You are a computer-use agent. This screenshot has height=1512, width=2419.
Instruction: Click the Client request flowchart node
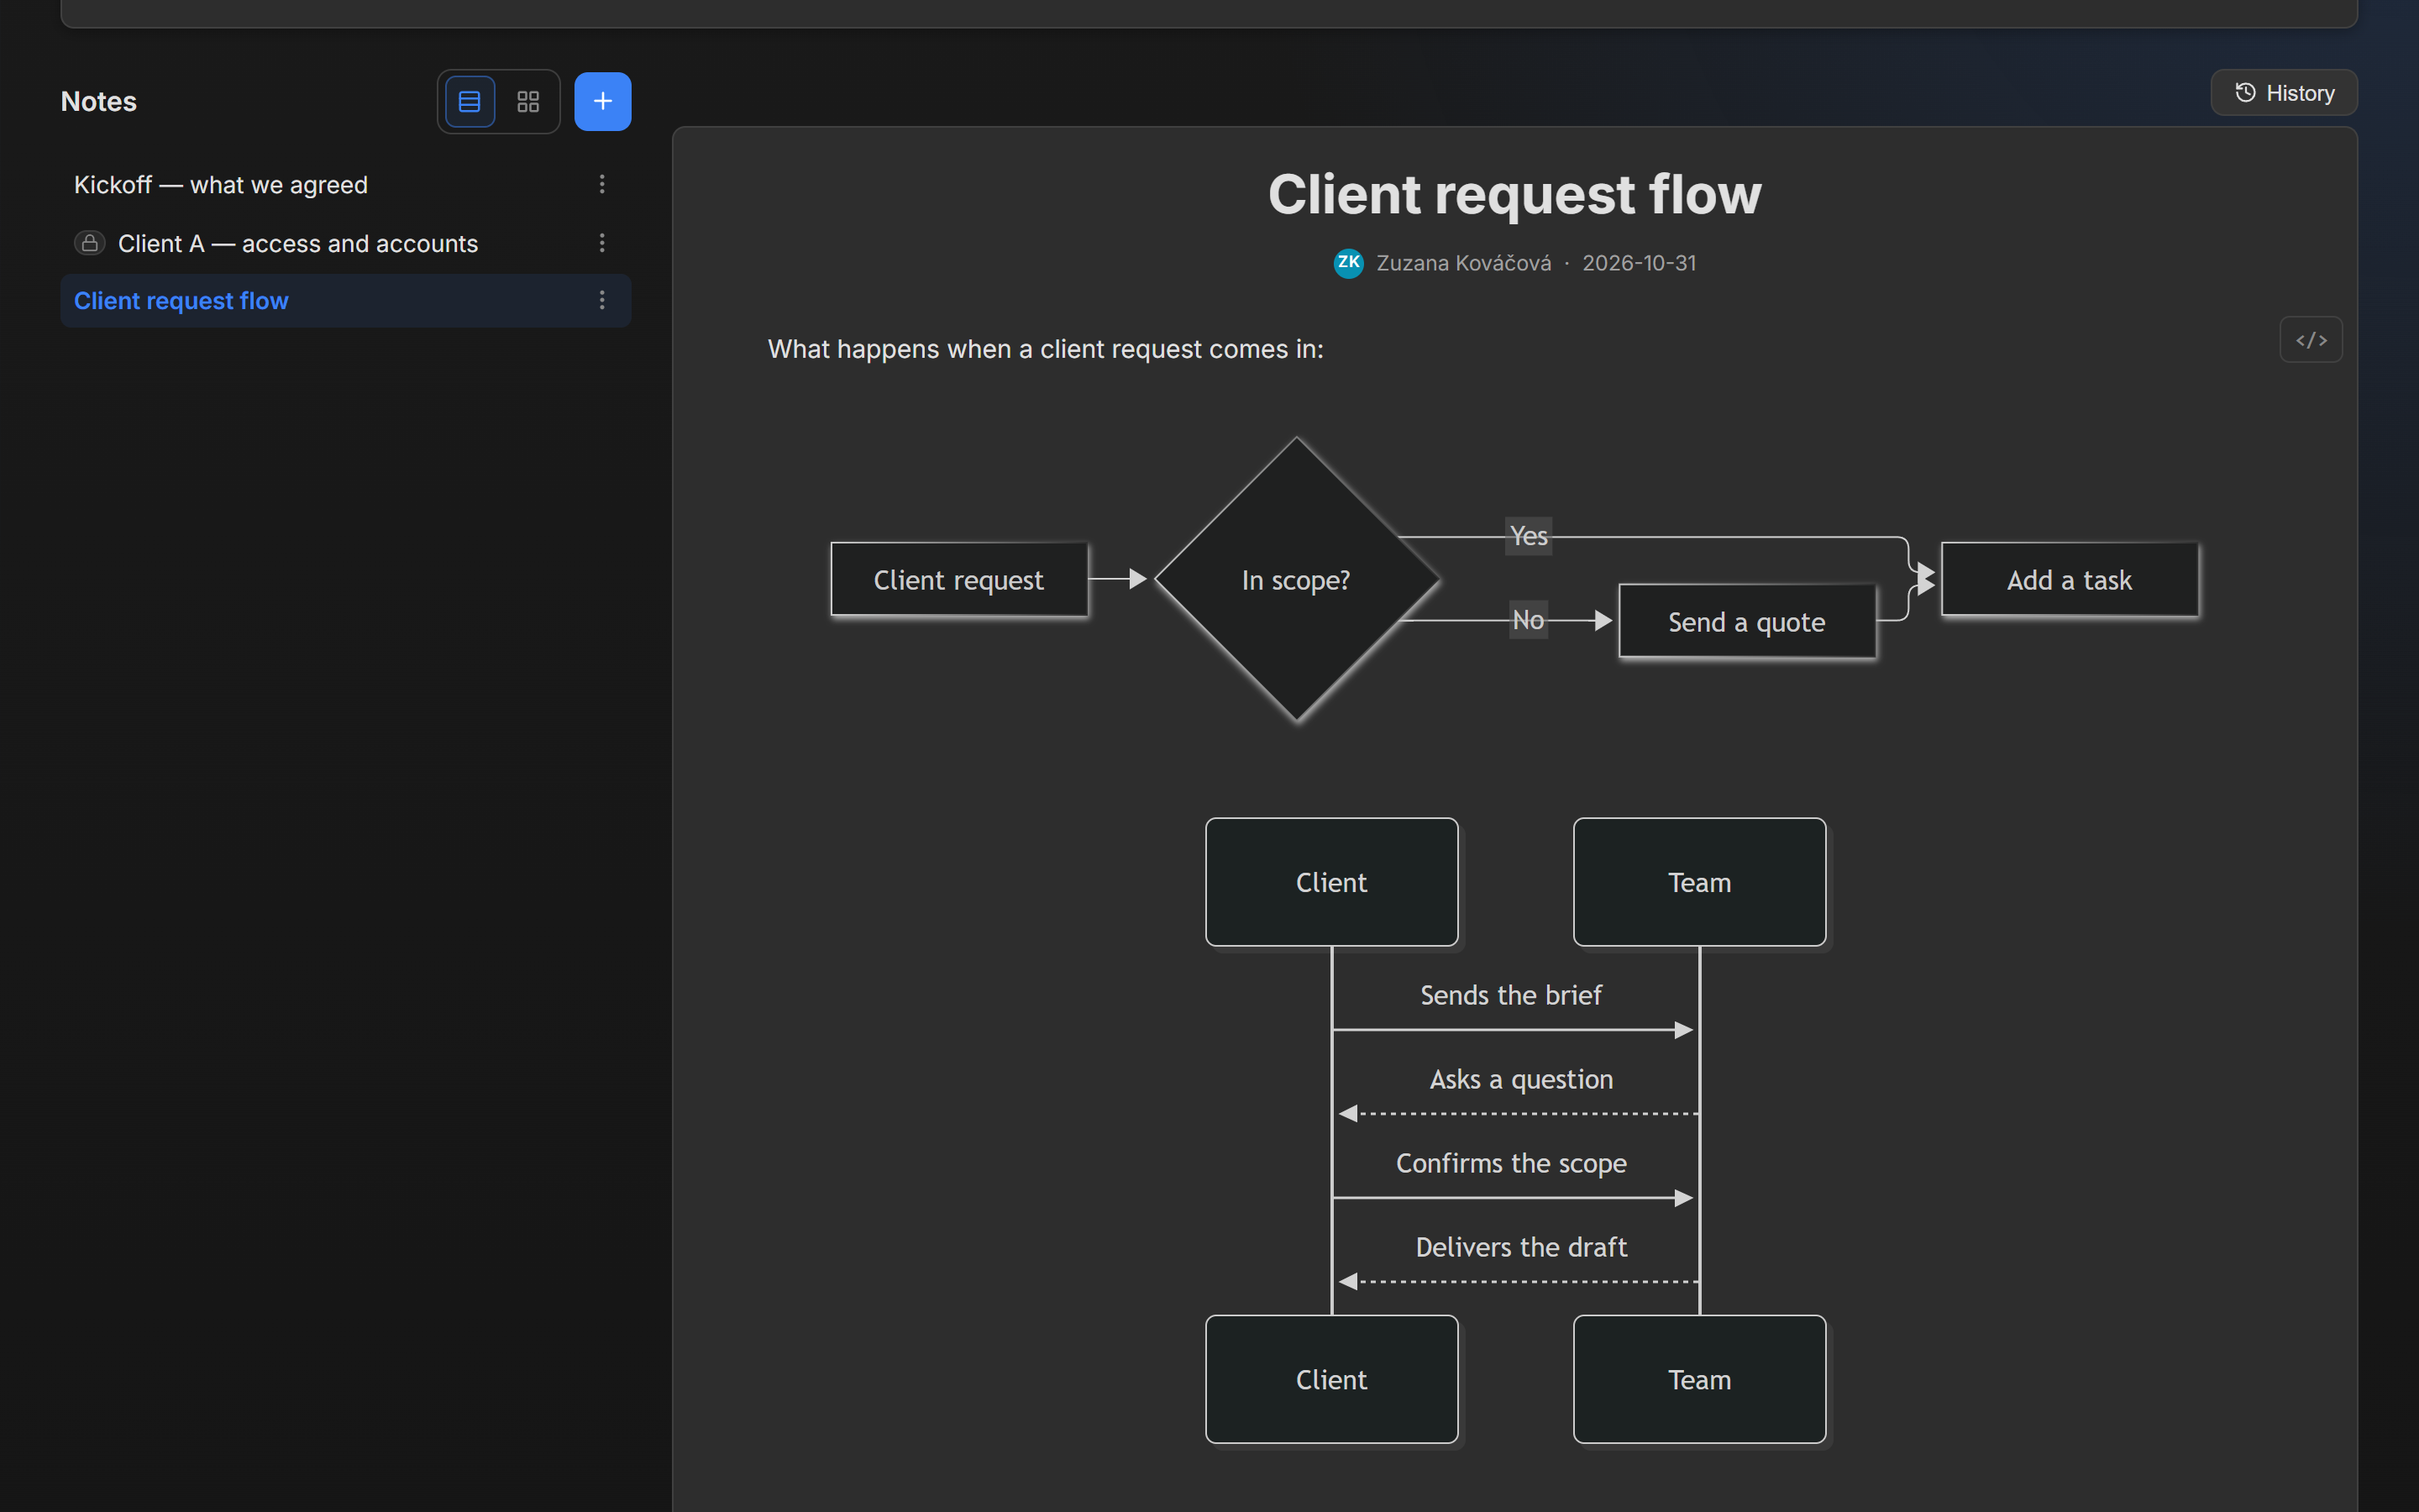coord(958,580)
